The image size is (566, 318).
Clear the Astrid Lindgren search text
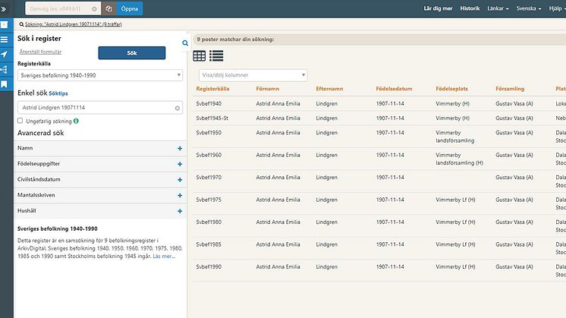[x=178, y=108]
